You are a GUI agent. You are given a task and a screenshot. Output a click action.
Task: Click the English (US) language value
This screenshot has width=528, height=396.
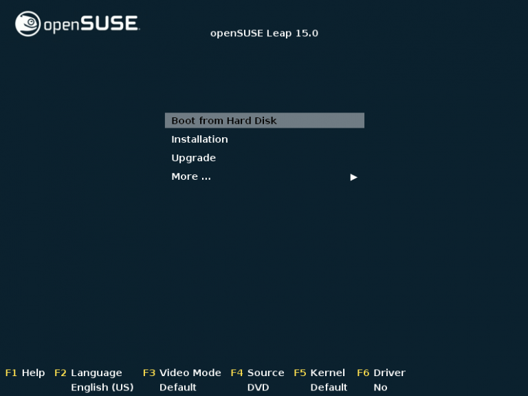(x=102, y=388)
